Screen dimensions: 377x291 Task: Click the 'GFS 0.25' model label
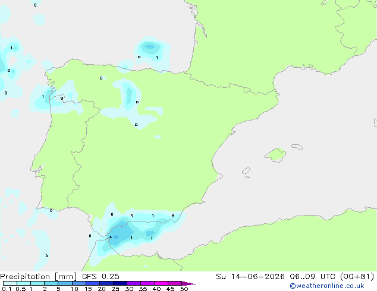tap(100, 277)
